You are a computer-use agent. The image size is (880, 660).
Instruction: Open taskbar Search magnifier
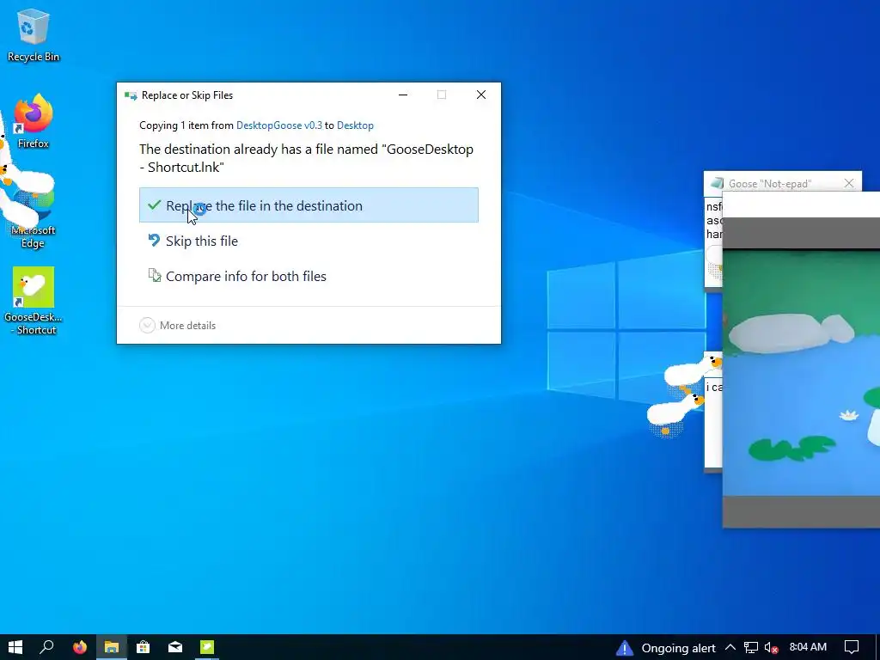(47, 647)
